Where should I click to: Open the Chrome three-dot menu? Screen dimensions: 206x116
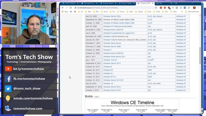pyautogui.click(x=198, y=8)
